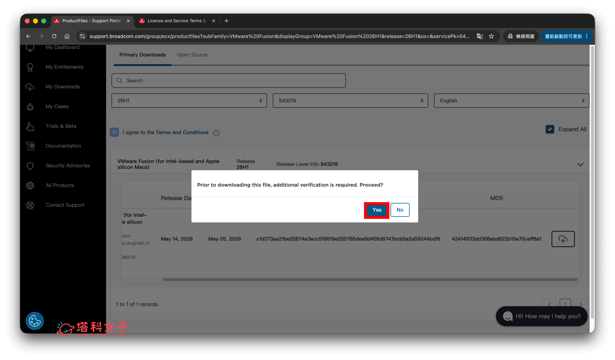Screen dimensions: 615x360
Task: Open the incognito window indicator
Action: point(521,36)
